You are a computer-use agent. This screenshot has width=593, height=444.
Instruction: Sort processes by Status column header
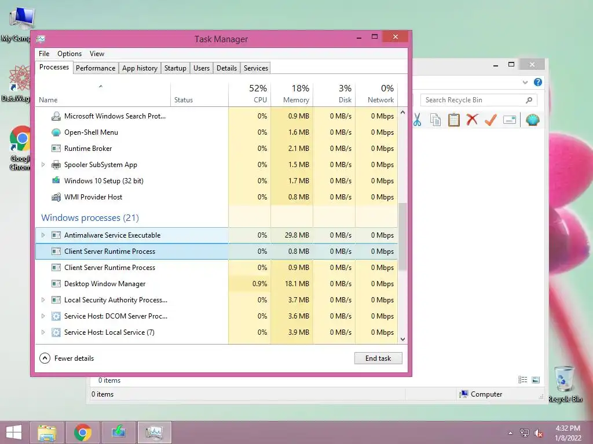pyautogui.click(x=199, y=94)
